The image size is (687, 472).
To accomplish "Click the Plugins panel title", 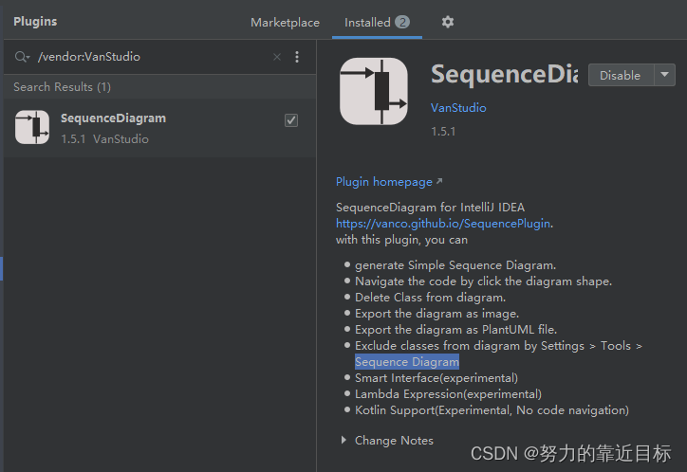I will [x=35, y=22].
